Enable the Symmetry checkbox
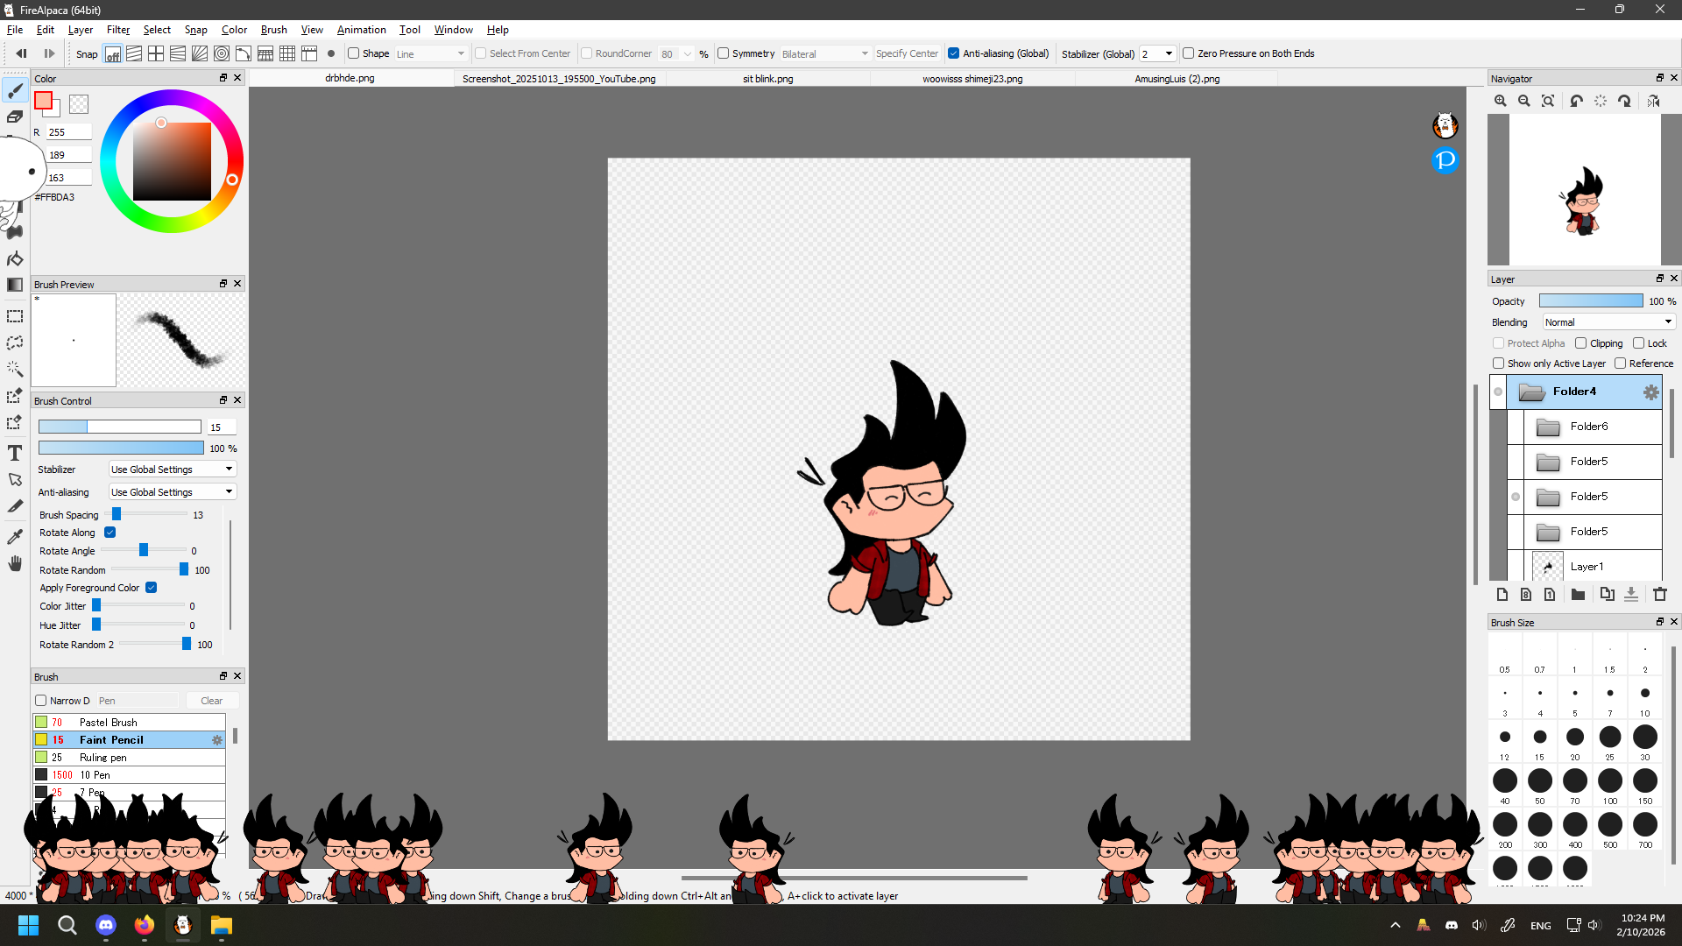This screenshot has height=946, width=1682. pyautogui.click(x=724, y=53)
